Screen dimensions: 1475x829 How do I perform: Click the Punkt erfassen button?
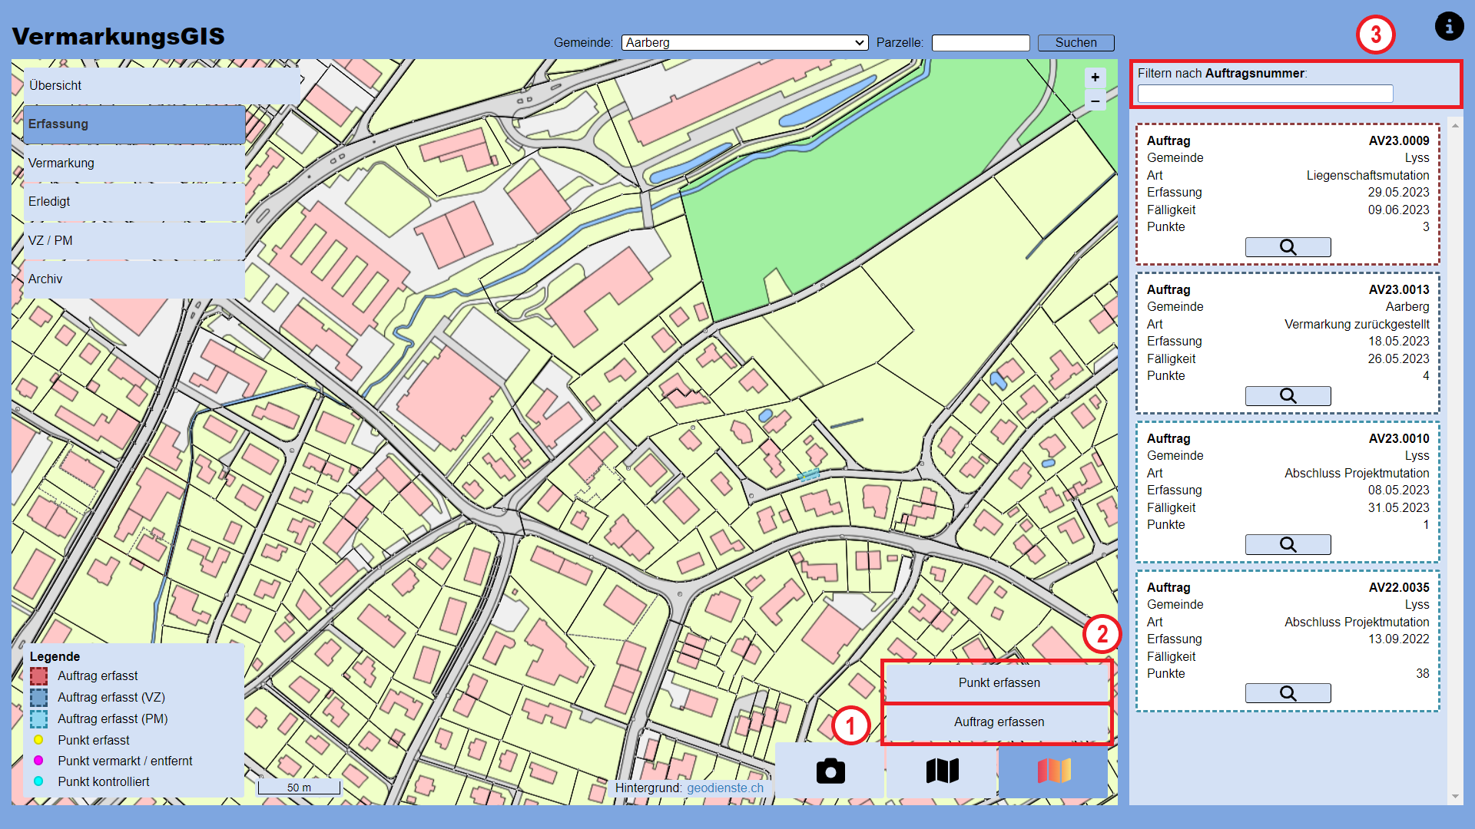998,682
